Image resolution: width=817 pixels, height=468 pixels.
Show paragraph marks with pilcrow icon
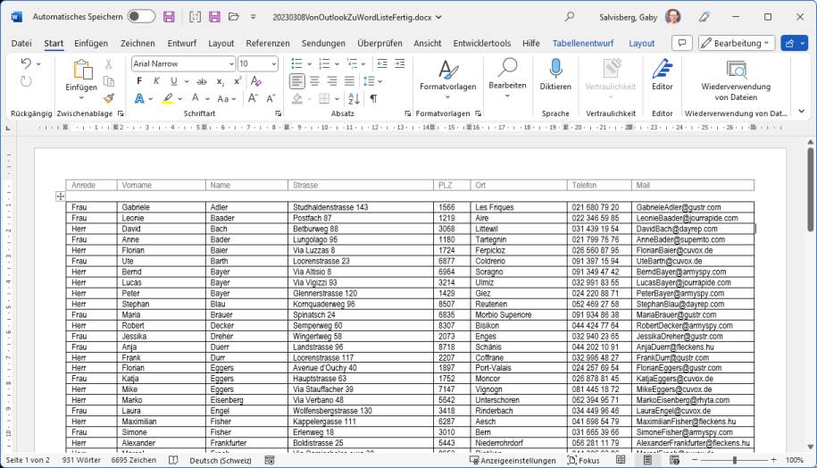tap(373, 98)
